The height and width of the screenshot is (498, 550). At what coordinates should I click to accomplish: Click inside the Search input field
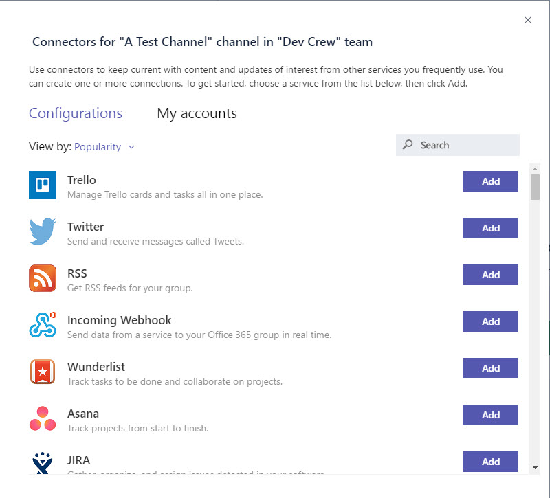tap(457, 145)
